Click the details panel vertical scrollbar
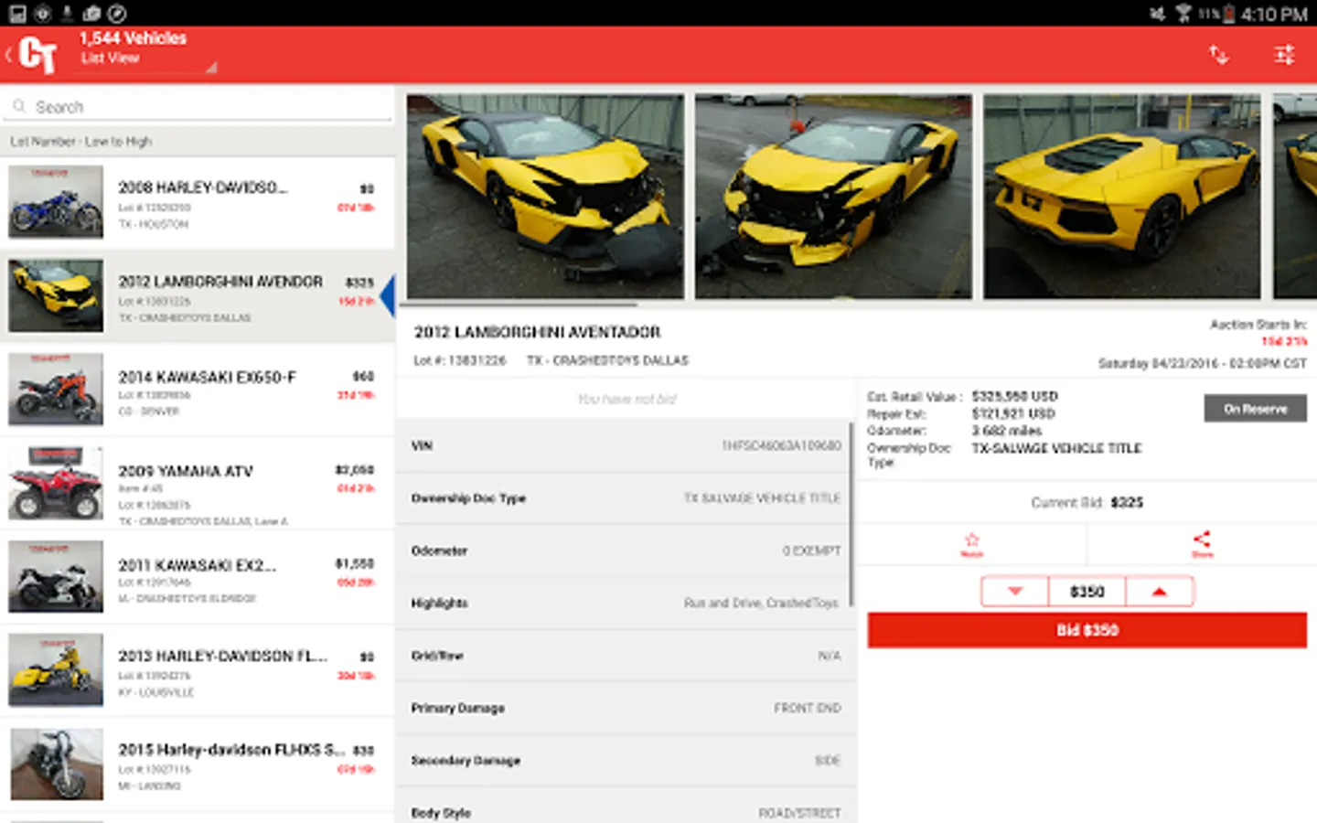Image resolution: width=1317 pixels, height=823 pixels. tap(851, 514)
